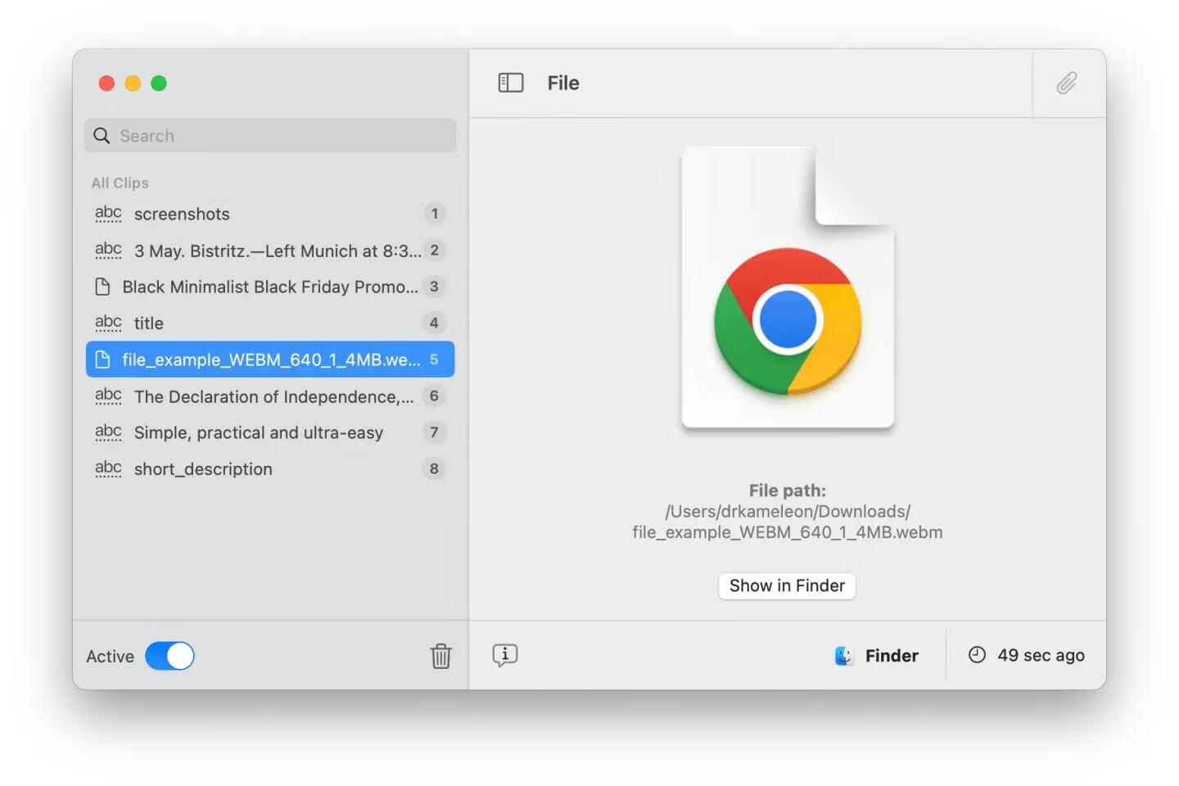Turn off the Active toggle switch
1179x786 pixels.
click(169, 656)
